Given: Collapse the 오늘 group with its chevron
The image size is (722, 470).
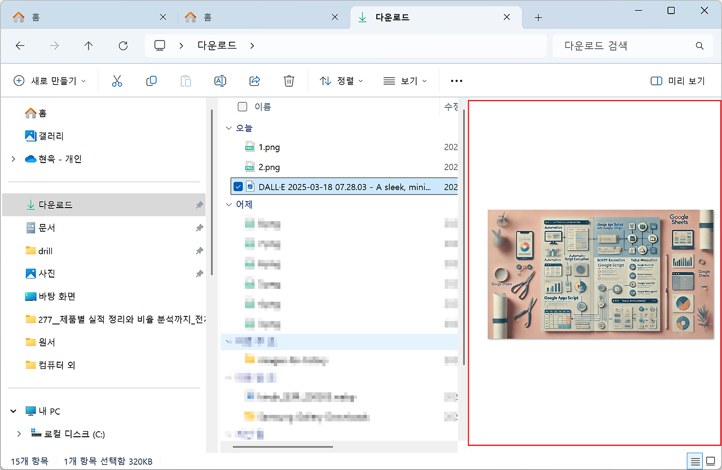Looking at the screenshot, I should 229,128.
